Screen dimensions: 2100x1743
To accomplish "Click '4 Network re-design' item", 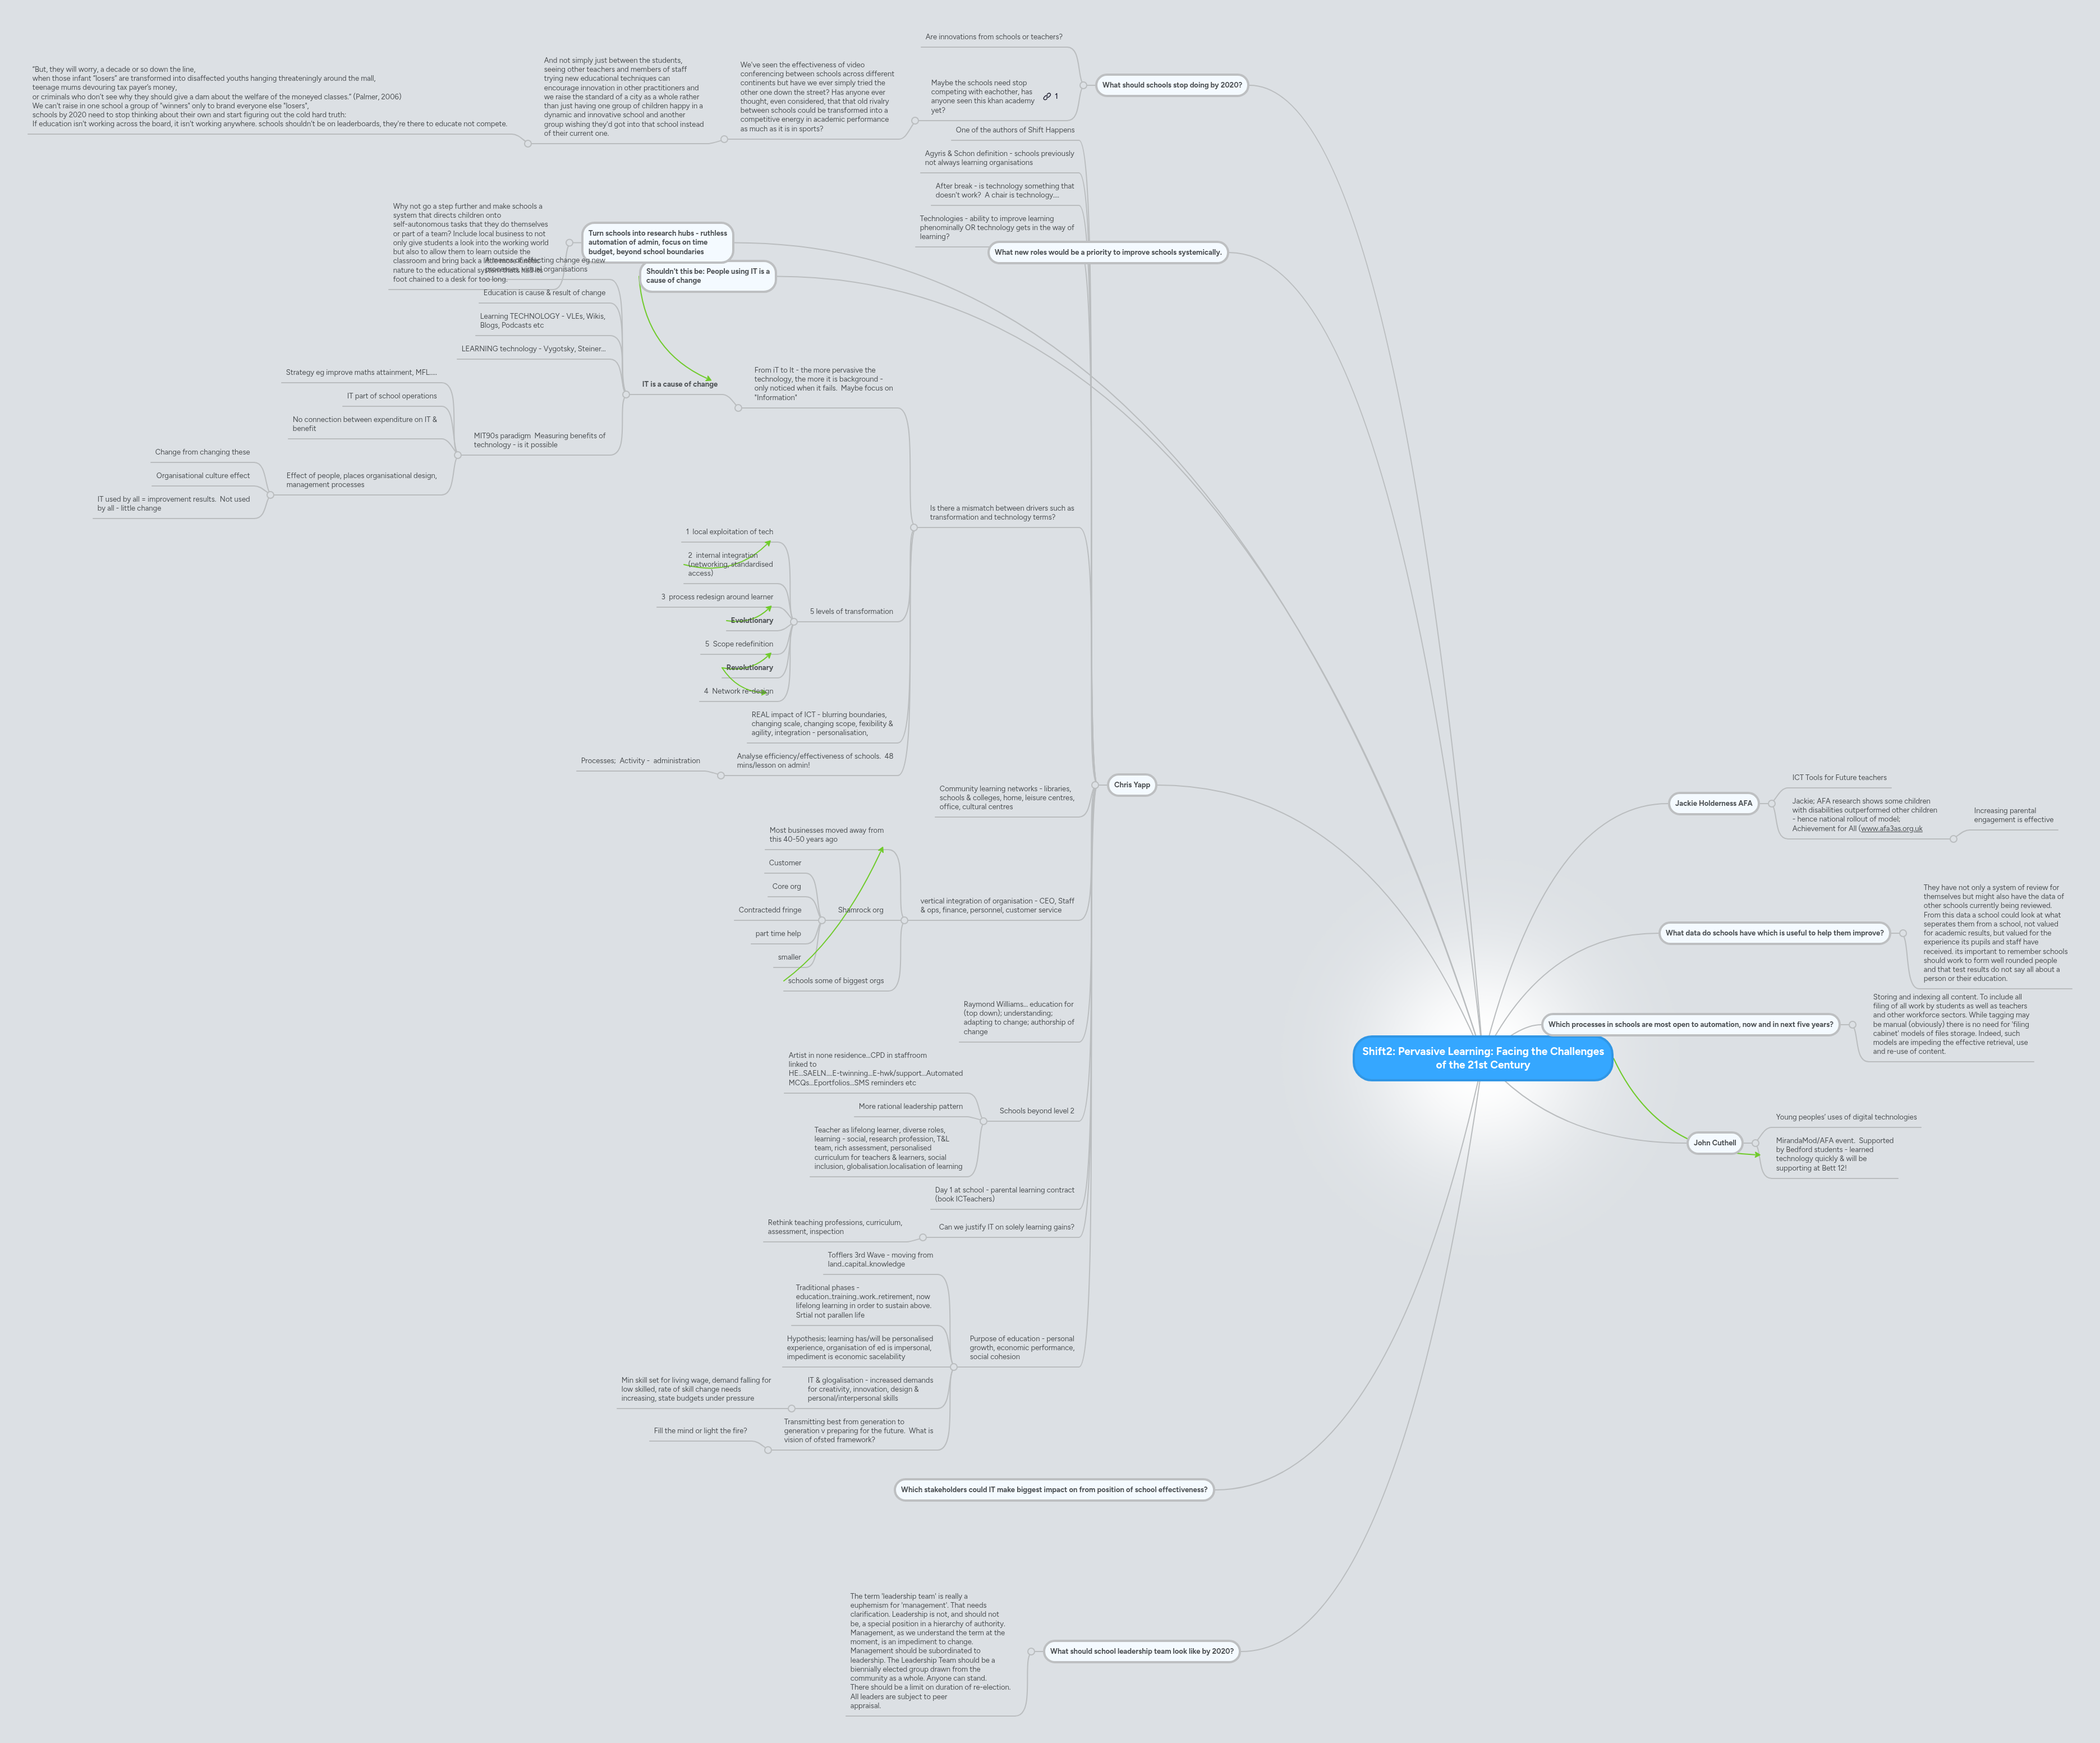I will click(738, 691).
